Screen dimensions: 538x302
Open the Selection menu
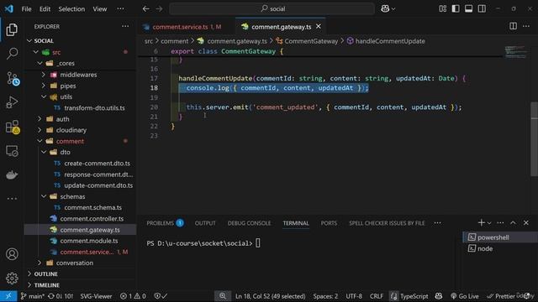(71, 9)
